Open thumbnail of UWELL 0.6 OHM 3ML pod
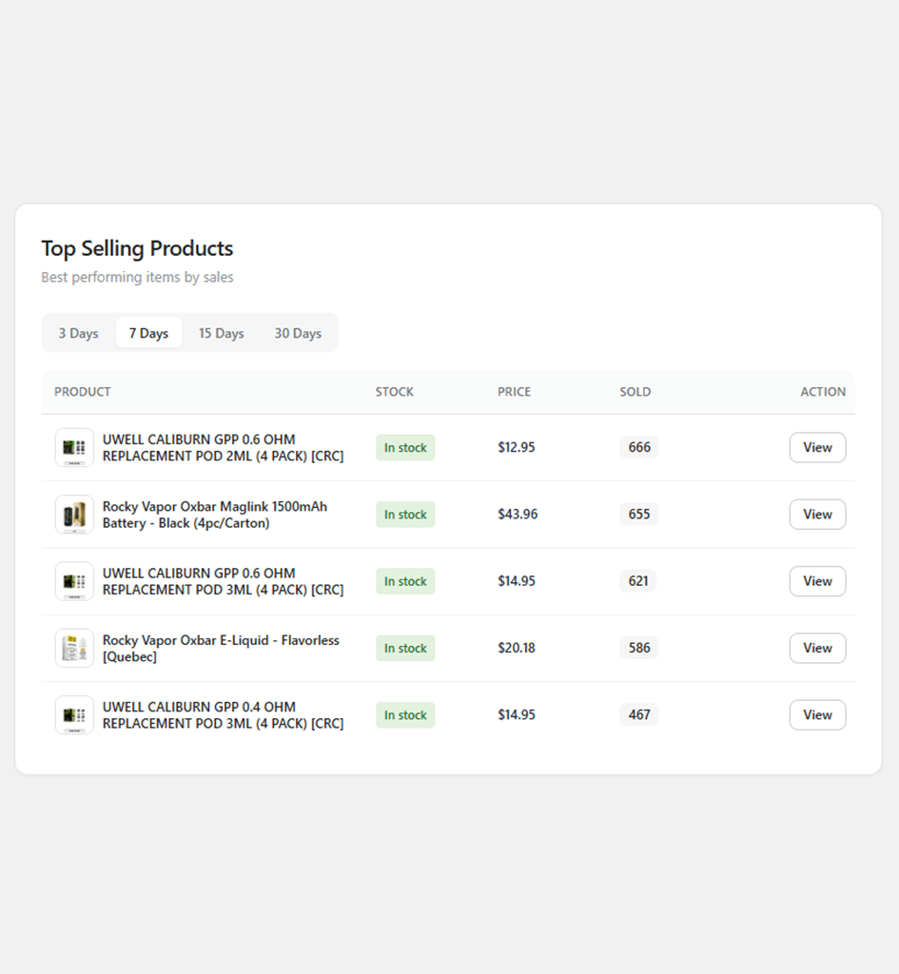The image size is (899, 974). click(x=74, y=581)
